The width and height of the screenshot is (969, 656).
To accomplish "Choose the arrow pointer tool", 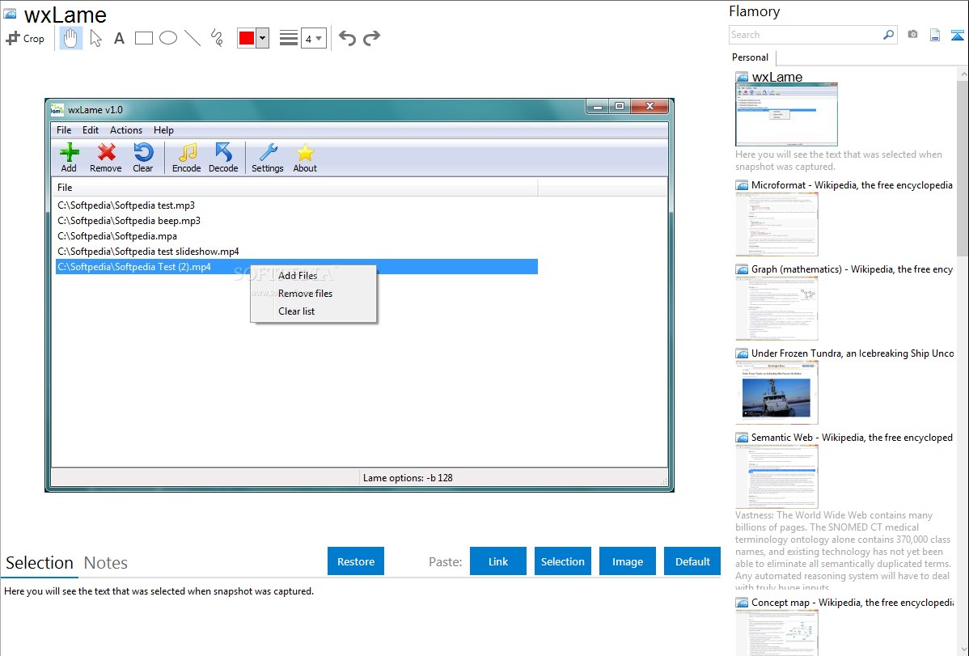I will 96,38.
